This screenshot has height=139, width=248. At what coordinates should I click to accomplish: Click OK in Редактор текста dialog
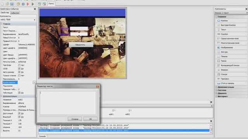[x=90, y=119]
